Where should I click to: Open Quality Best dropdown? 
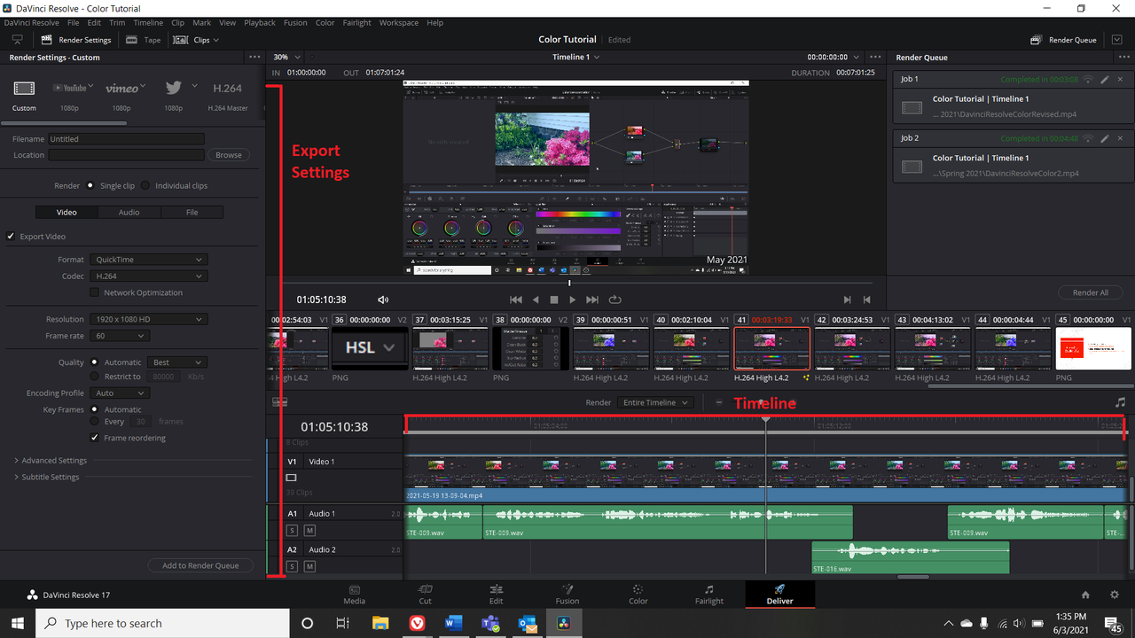(x=177, y=362)
